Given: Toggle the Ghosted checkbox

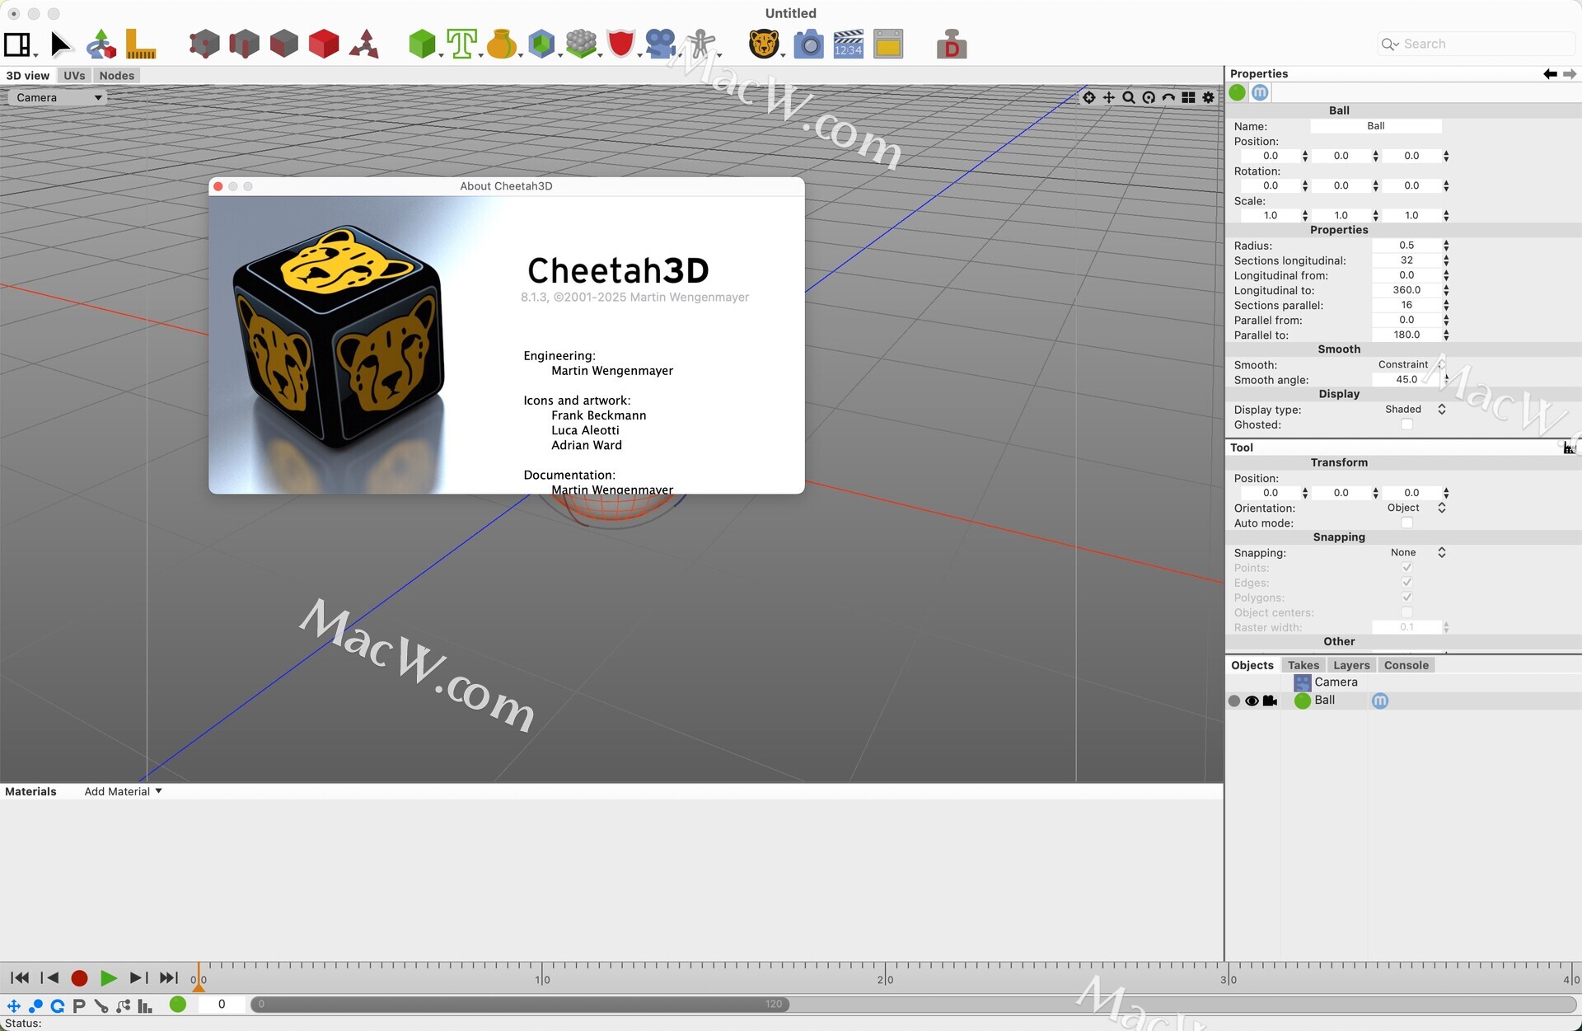Looking at the screenshot, I should coord(1406,424).
